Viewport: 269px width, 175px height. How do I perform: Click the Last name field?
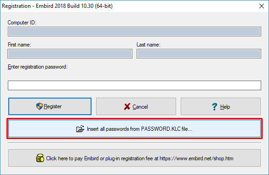tap(199, 54)
